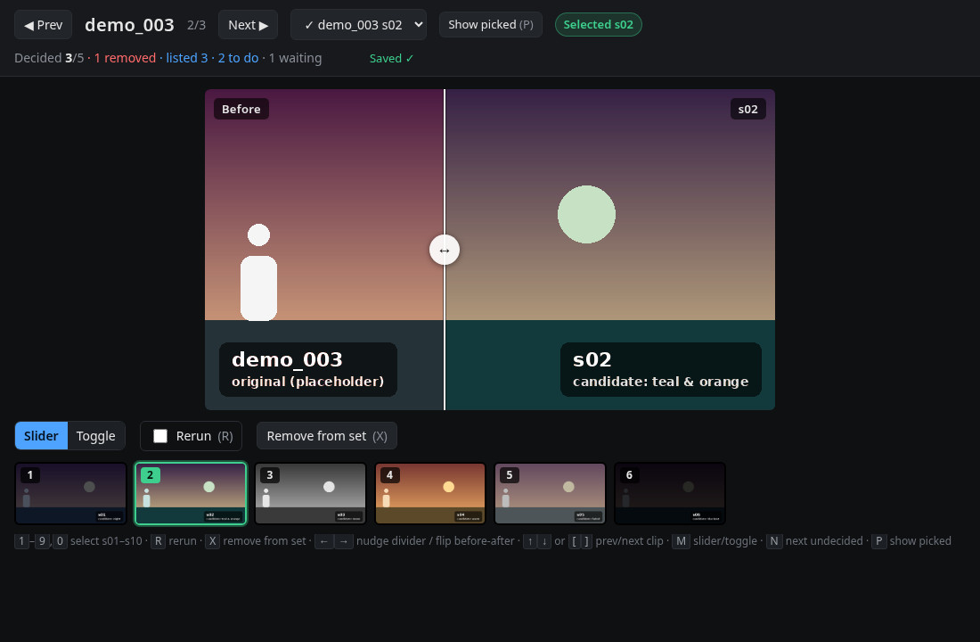The width and height of the screenshot is (980, 642).
Task: Click the right bracket key hint
Action: 586,541
